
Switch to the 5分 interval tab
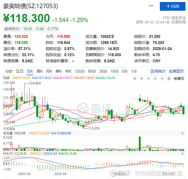[x=125, y=71]
